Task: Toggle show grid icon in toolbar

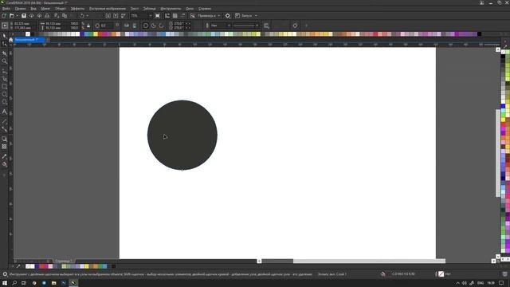Action: click(x=175, y=16)
